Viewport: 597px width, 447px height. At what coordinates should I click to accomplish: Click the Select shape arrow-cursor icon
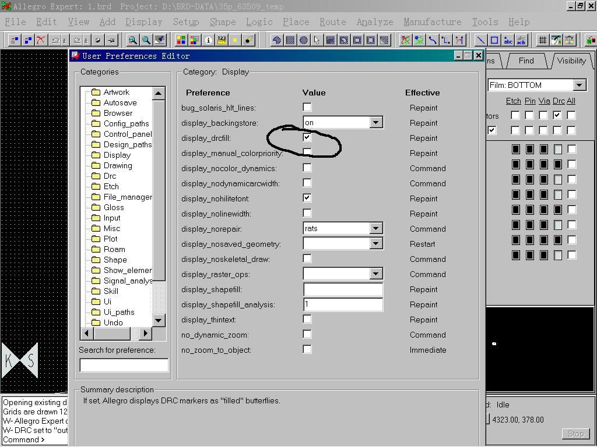click(317, 40)
